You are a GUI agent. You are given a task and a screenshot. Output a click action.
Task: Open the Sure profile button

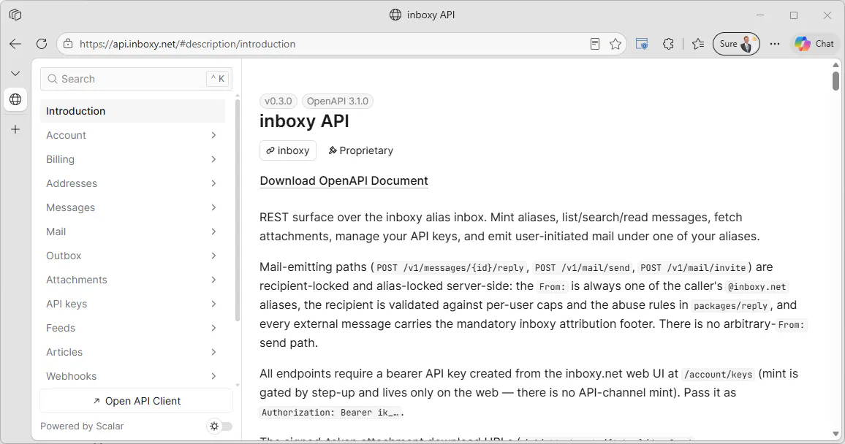coord(736,44)
